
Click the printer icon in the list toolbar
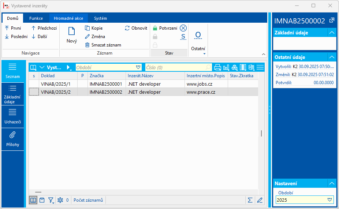(x=217, y=67)
